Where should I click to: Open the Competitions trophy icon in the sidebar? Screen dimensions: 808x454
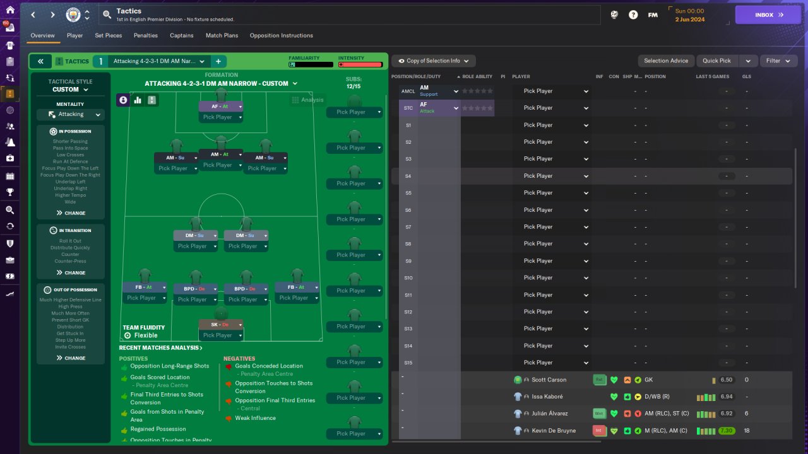tap(10, 192)
